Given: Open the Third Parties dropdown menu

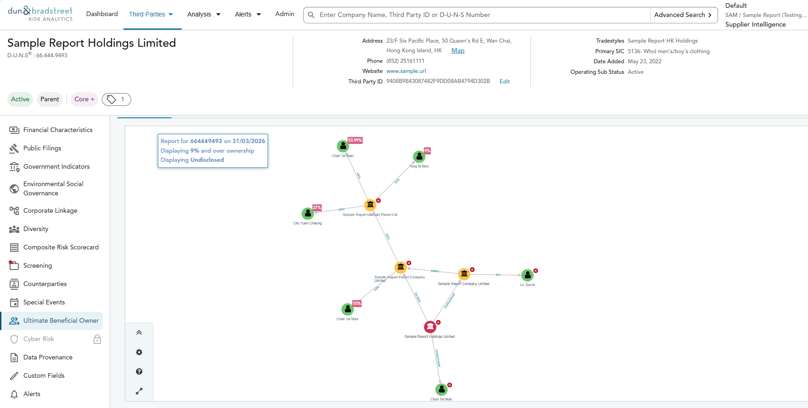Looking at the screenshot, I should coord(151,14).
